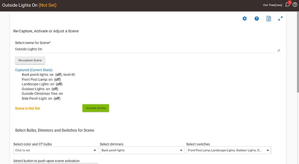This screenshot has width=299, height=164.
Task: Click the Captured (Current State) link
Action: [x=34, y=70]
